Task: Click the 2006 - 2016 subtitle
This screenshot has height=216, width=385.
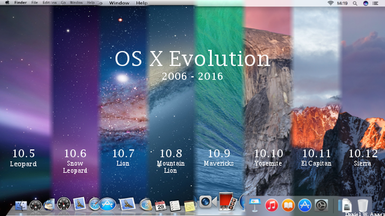Action: (192, 76)
